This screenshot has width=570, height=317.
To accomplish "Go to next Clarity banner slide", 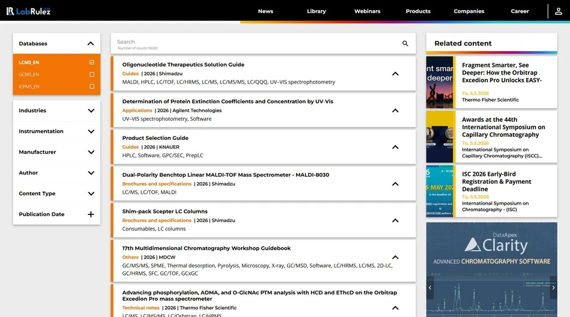I will [x=553, y=288].
